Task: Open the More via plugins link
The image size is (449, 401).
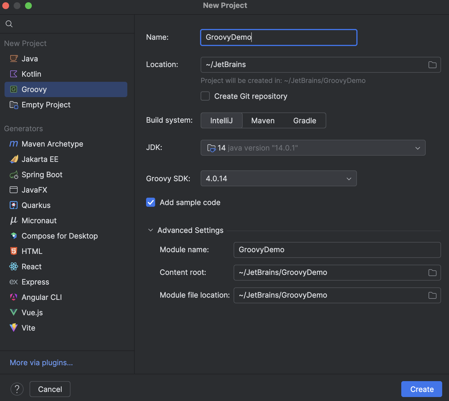Action: [x=41, y=363]
